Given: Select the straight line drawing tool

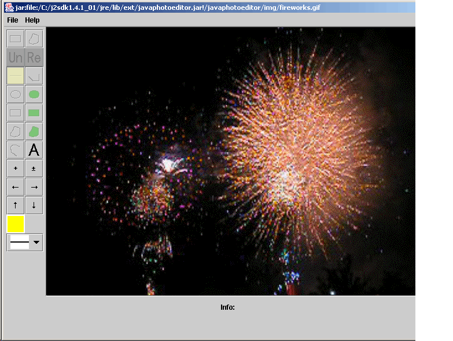Looking at the screenshot, I should point(15,76).
